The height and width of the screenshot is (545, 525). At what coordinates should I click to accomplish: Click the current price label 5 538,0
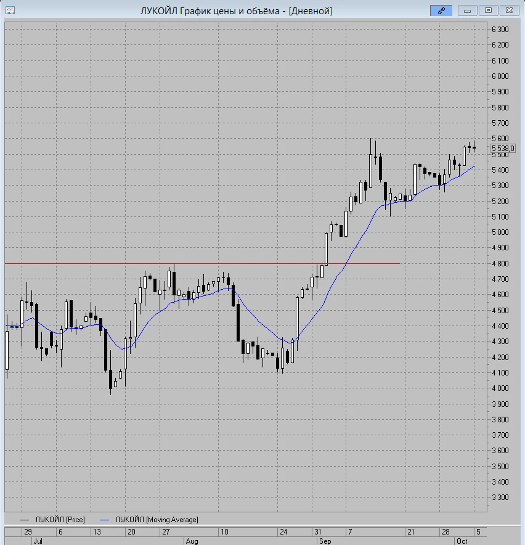[x=503, y=149]
